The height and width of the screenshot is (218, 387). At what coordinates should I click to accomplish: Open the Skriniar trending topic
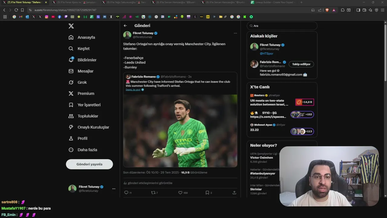point(256,189)
